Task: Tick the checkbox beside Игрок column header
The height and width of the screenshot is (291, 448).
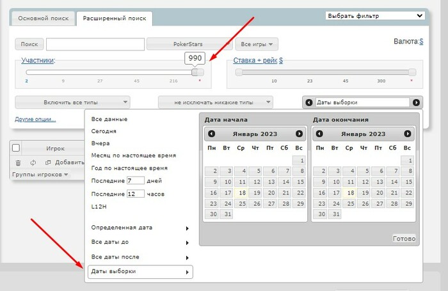Action: click(16, 148)
